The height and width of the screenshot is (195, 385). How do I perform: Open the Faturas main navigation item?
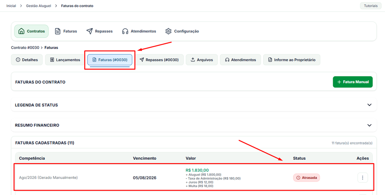[66, 31]
